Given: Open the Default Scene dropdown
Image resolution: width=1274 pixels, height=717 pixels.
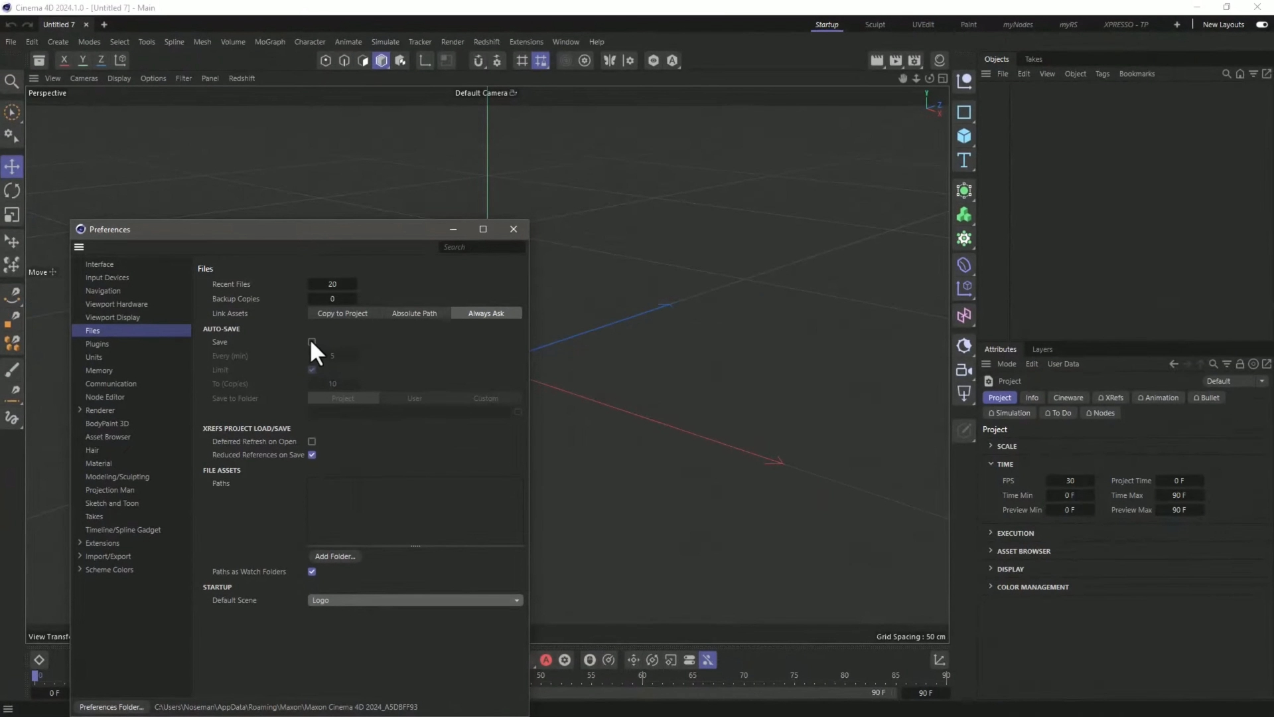Looking at the screenshot, I should (415, 600).
